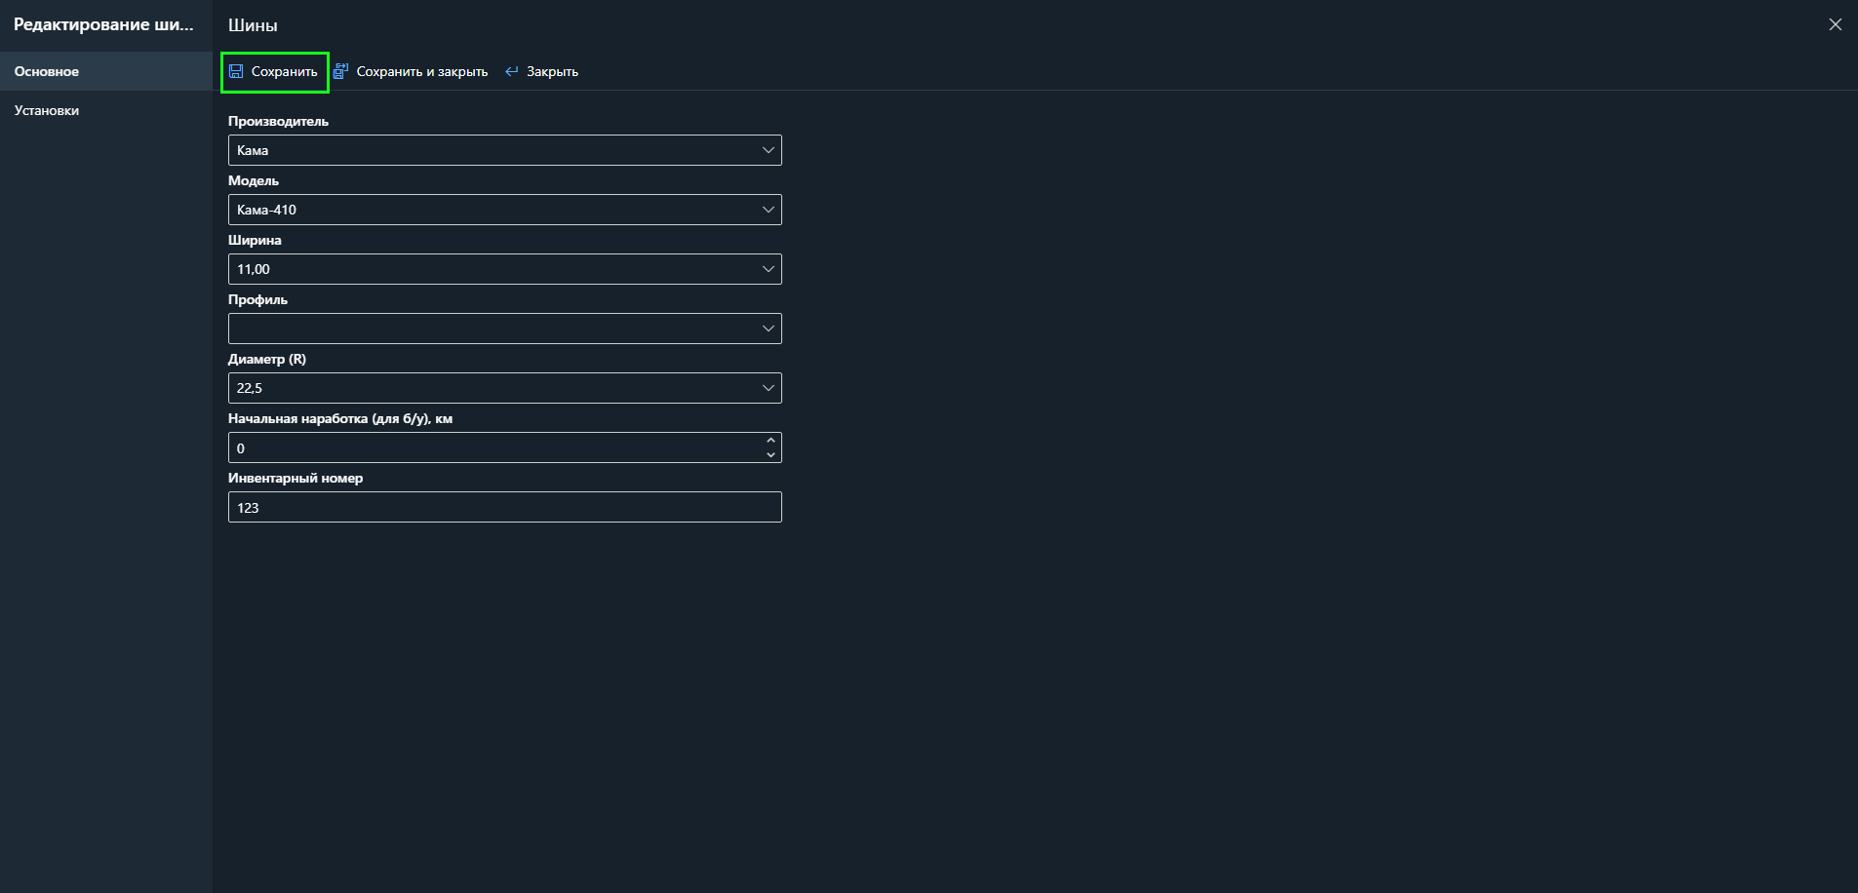The height and width of the screenshot is (893, 1858).
Task: Decrease initial mileage with down stepper arrow
Action: coord(771,454)
